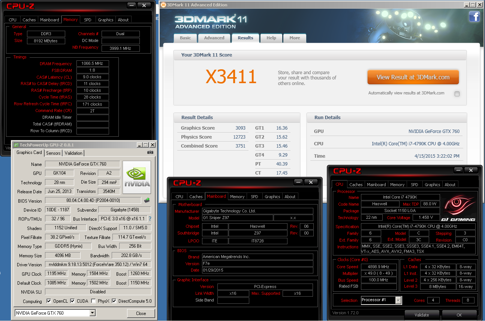Click the GPU Clock value 1195 MHz
Image resolution: width=485 pixels, height=321 pixels.
(x=57, y=273)
